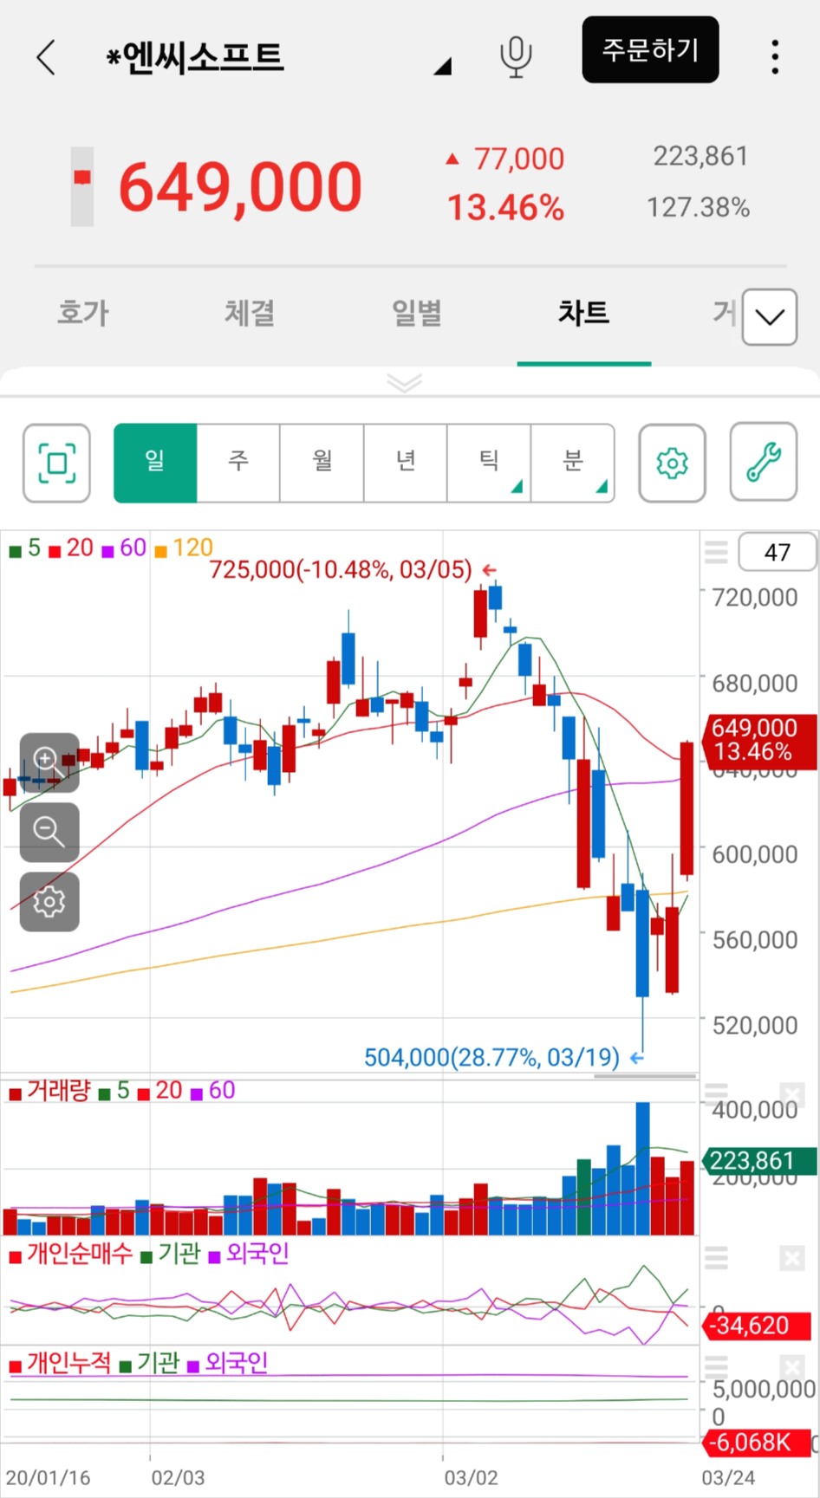The image size is (820, 1498).
Task: Open the stock name selector triangle
Action: tap(443, 66)
